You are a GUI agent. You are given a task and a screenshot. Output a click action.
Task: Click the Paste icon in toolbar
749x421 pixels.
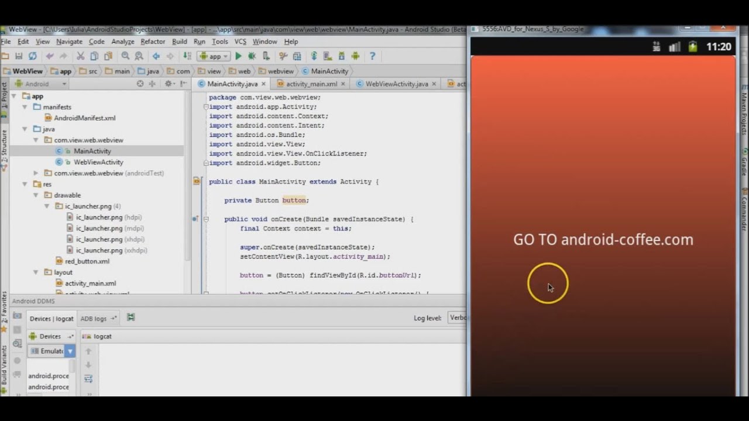108,56
